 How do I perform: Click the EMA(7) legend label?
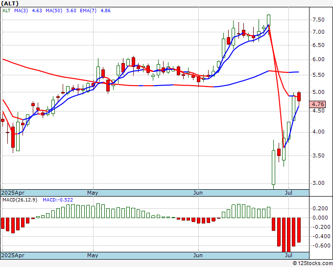pyautogui.click(x=88, y=11)
